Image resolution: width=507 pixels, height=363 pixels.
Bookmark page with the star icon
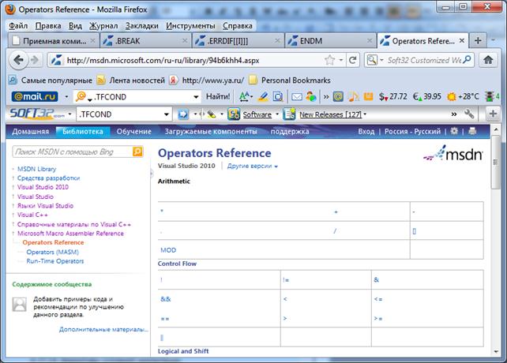(329, 60)
